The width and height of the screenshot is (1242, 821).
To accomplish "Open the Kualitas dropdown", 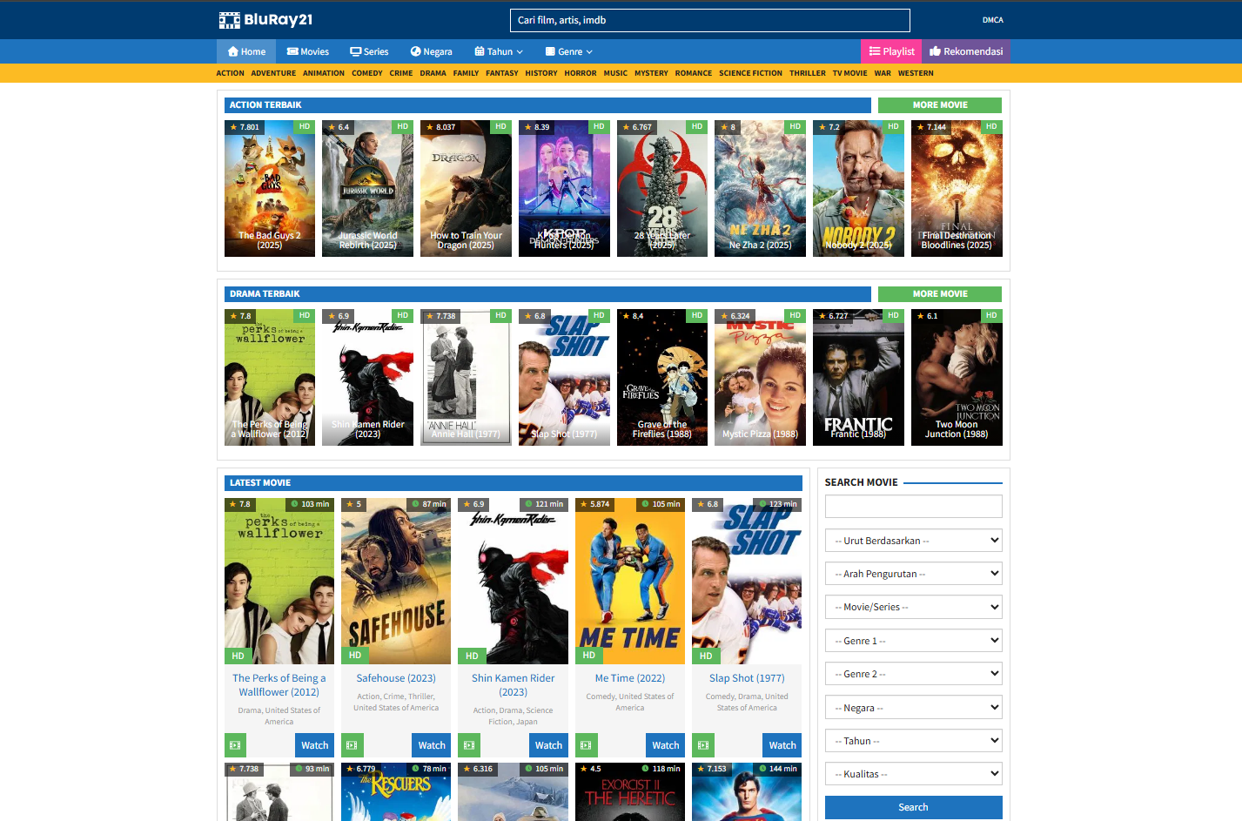I will 913,774.
